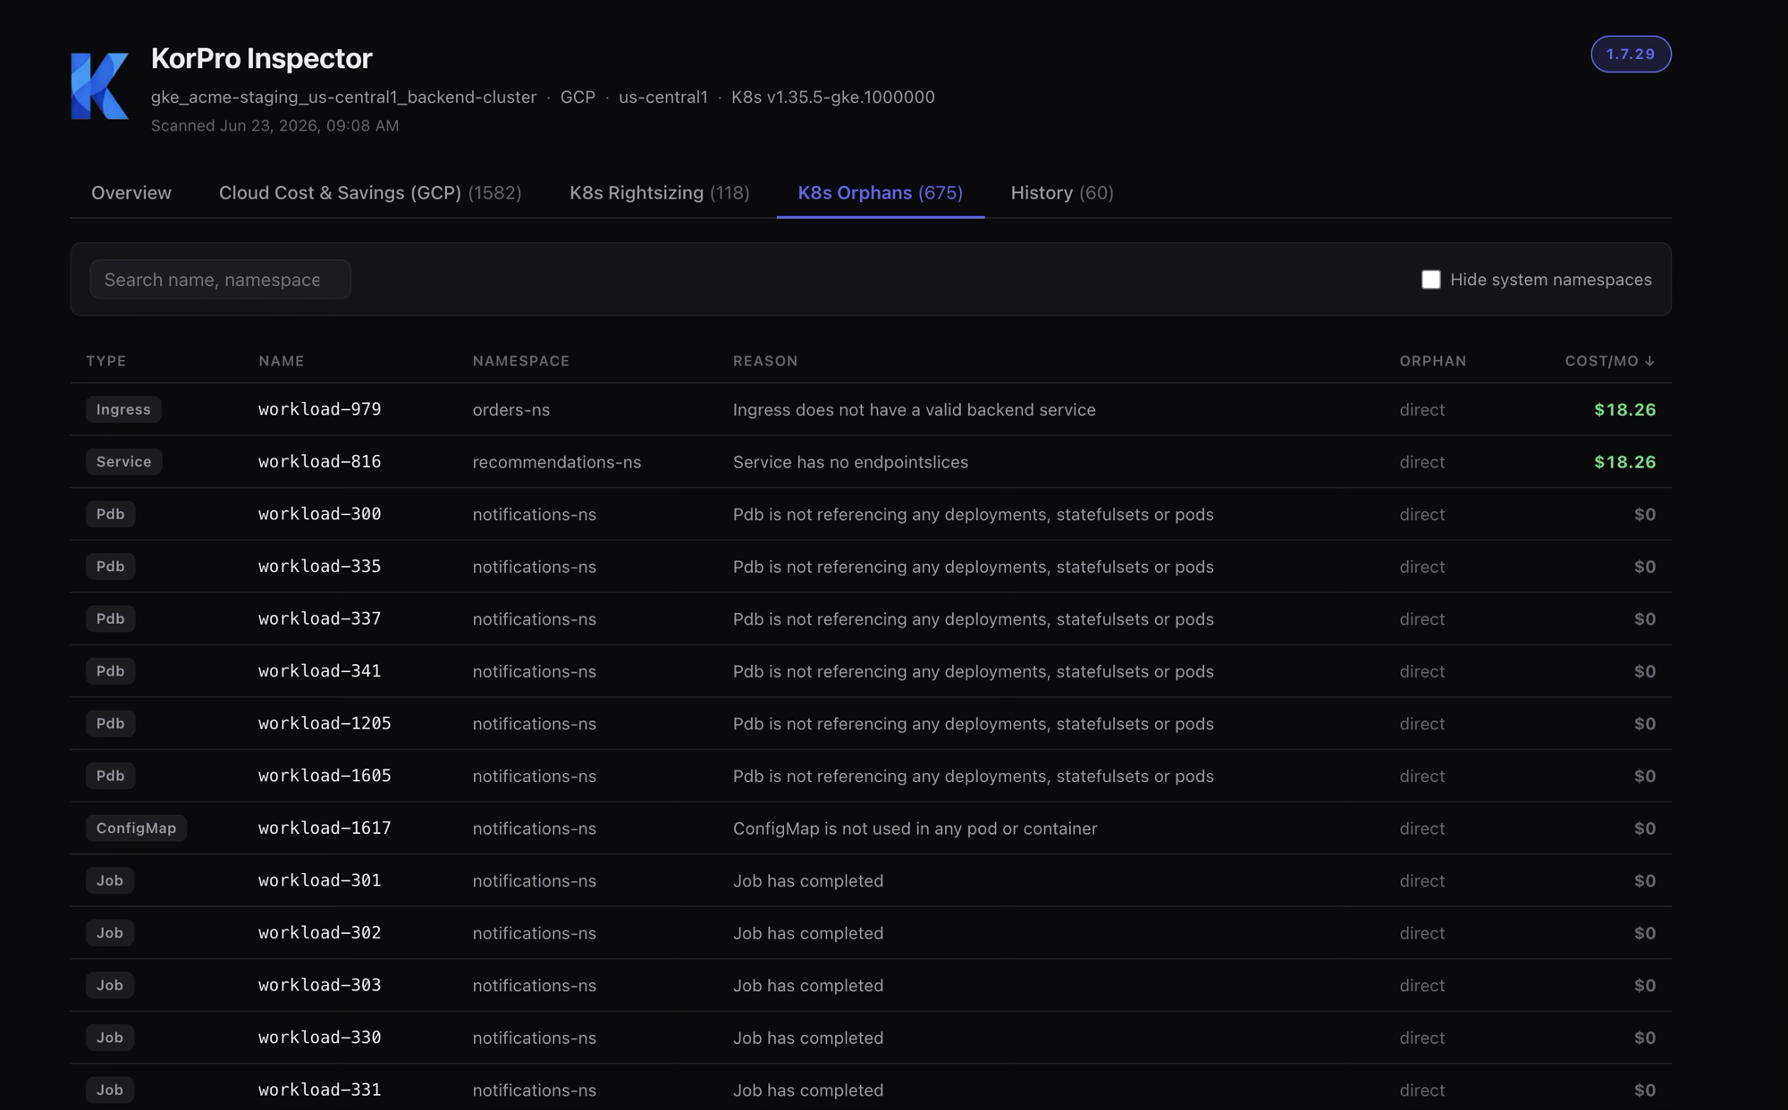Open the Overview tab
This screenshot has height=1110, width=1788.
131,192
